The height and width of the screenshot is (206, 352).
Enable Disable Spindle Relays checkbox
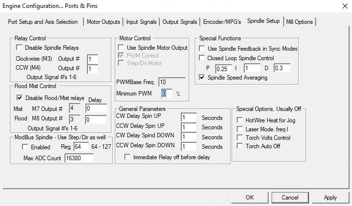pos(19,48)
